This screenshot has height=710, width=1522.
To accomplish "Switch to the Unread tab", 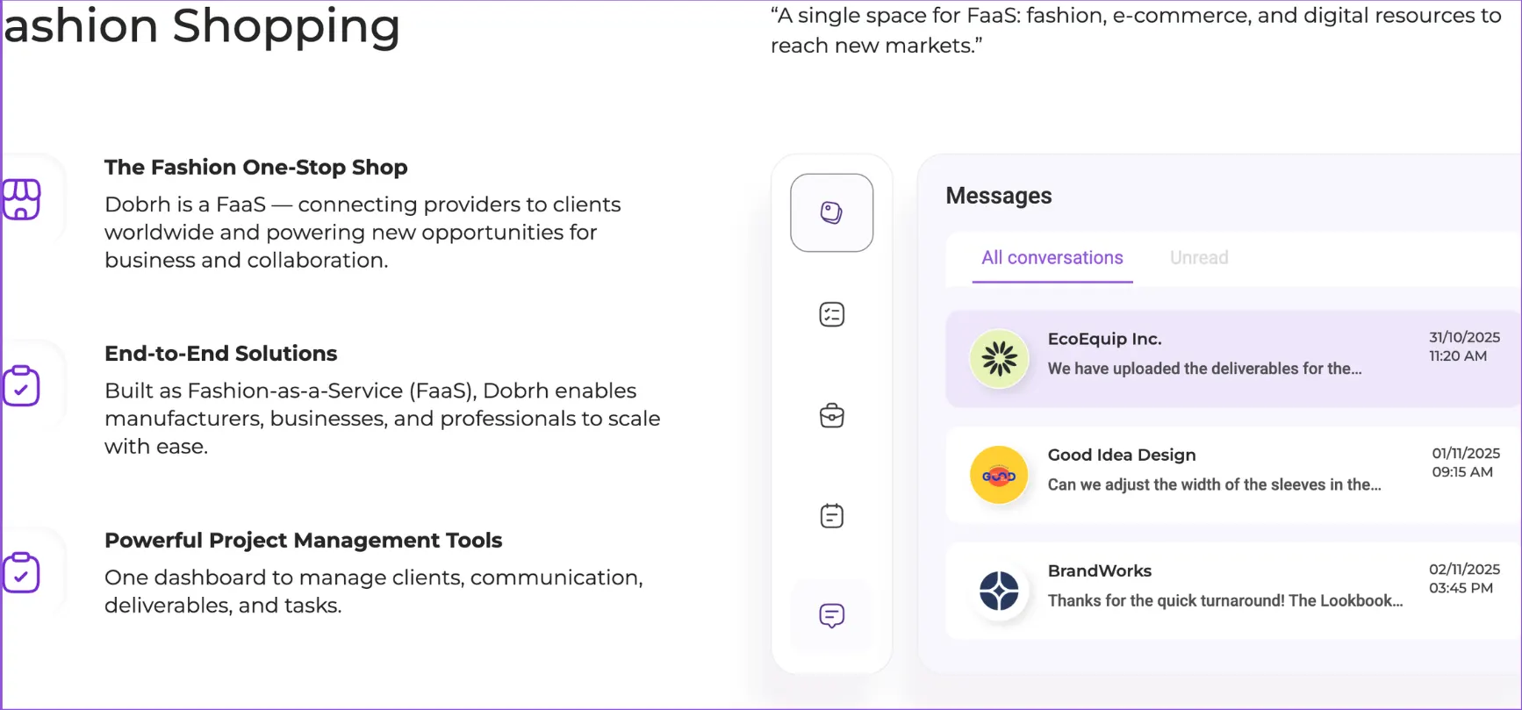I will coord(1199,258).
